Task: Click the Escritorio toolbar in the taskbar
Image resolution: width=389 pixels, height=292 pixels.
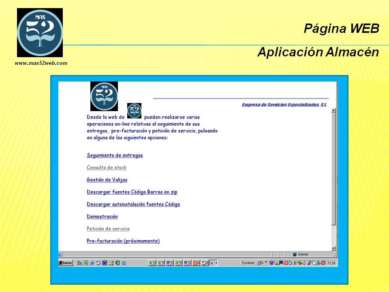Action: [248, 263]
